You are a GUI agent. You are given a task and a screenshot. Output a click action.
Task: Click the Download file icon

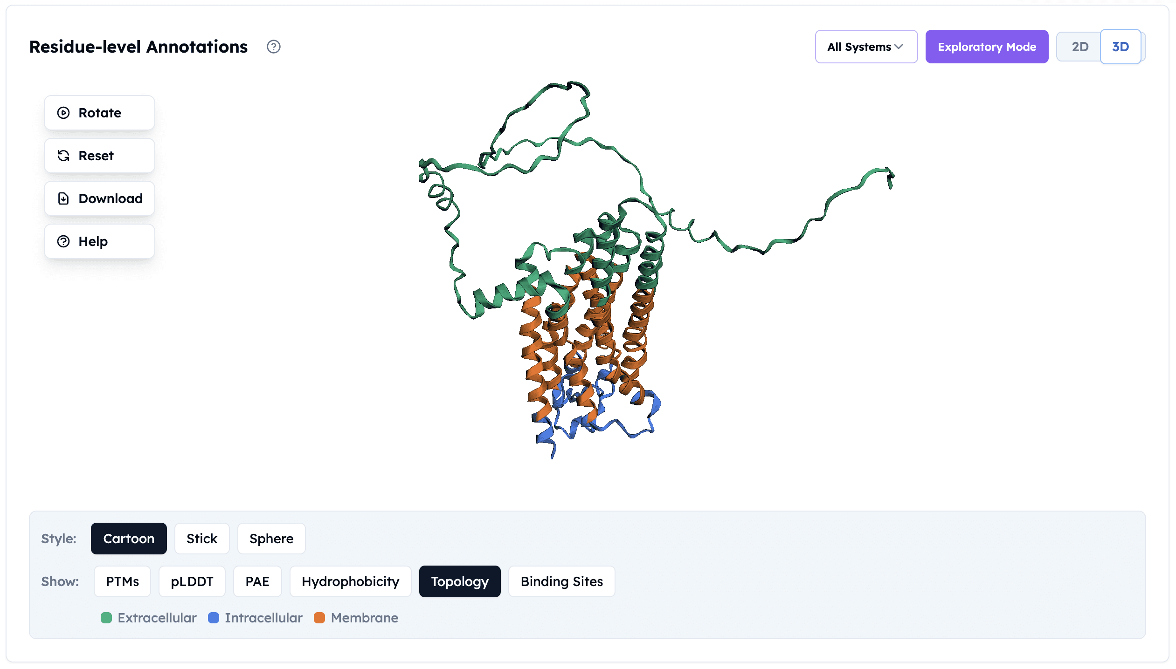(63, 198)
